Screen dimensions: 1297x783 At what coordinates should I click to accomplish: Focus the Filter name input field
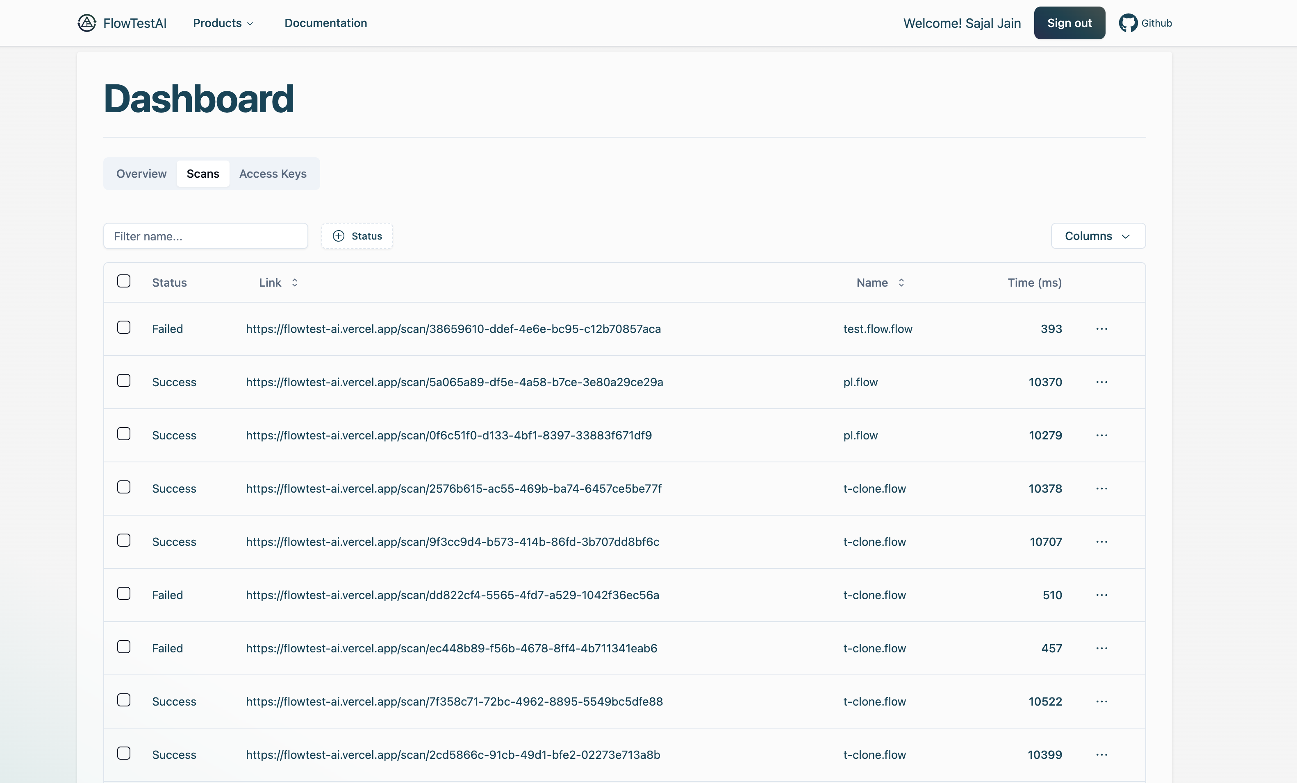point(205,236)
